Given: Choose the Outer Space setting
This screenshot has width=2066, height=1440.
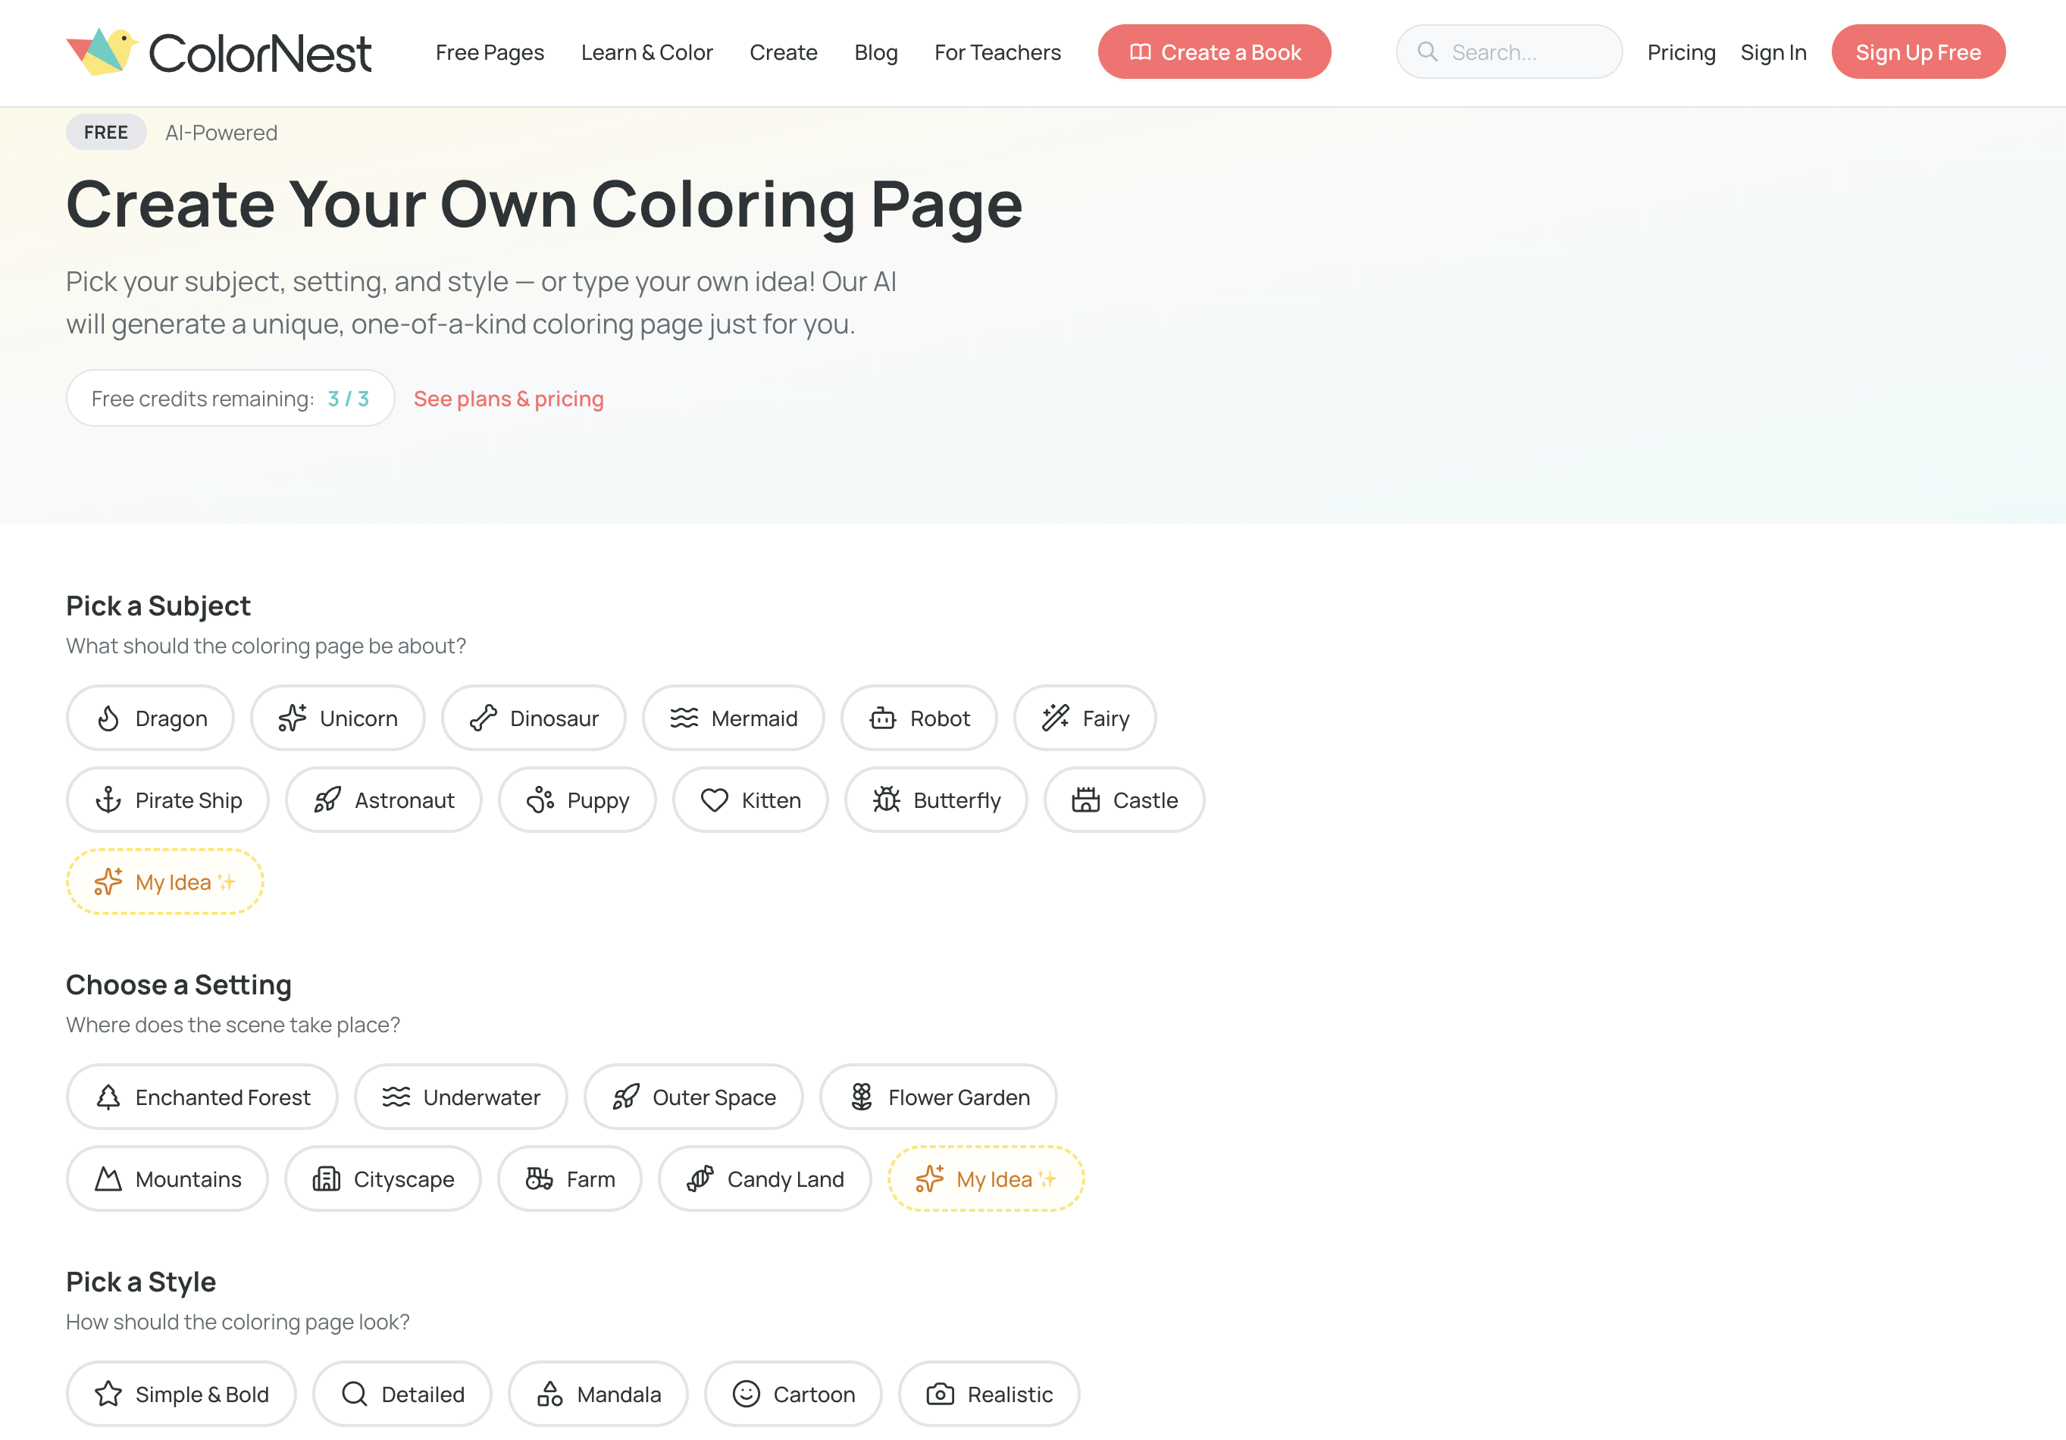Looking at the screenshot, I should (693, 1096).
